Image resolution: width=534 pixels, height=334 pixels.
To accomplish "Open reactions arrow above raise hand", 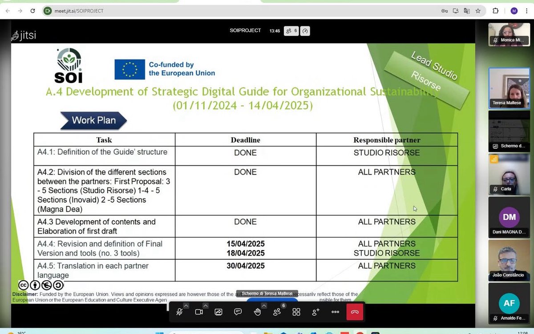I will 264,306.
